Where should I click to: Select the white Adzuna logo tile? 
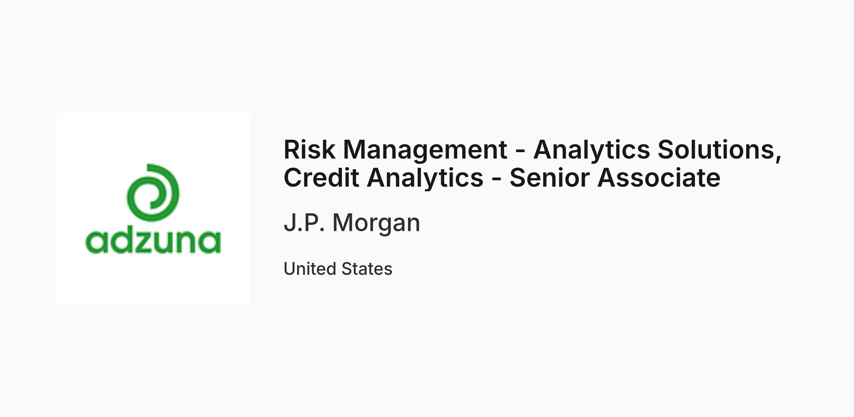click(153, 209)
